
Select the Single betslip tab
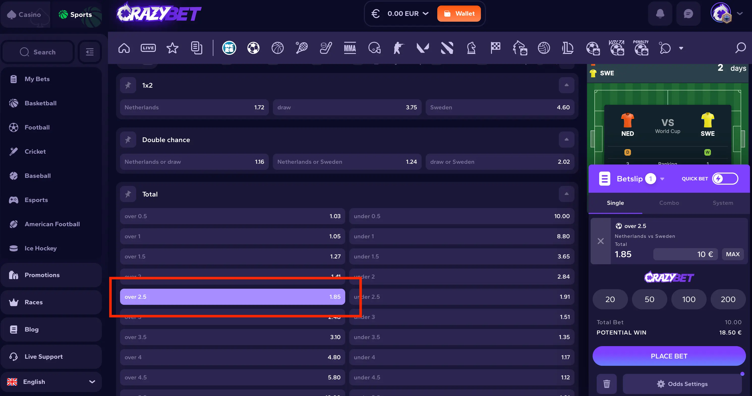pos(615,203)
